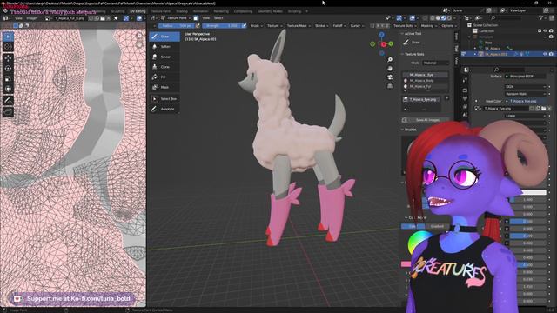Open the Stroke dropdown
The height and width of the screenshot is (313, 557).
coord(321,26)
